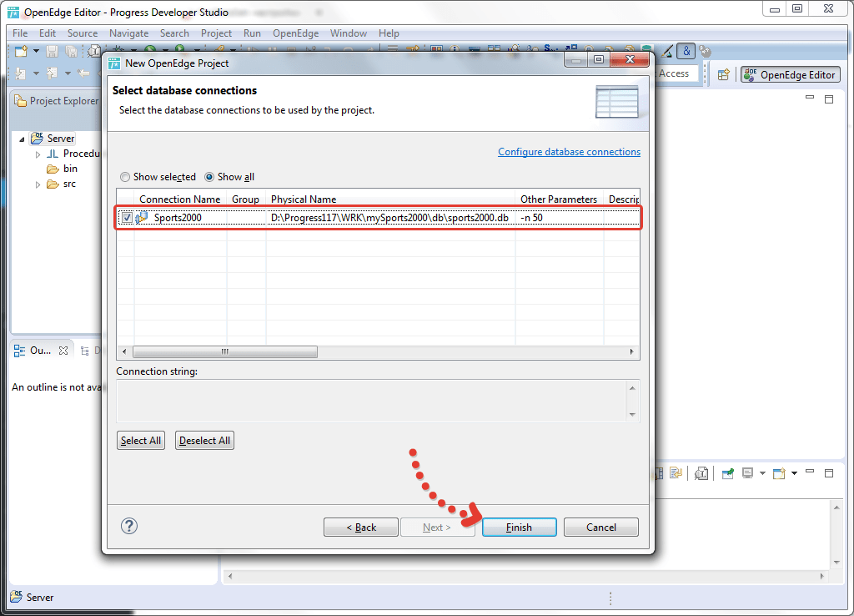This screenshot has width=854, height=616.
Task: Click the Save All toolbar icon
Action: 71,51
